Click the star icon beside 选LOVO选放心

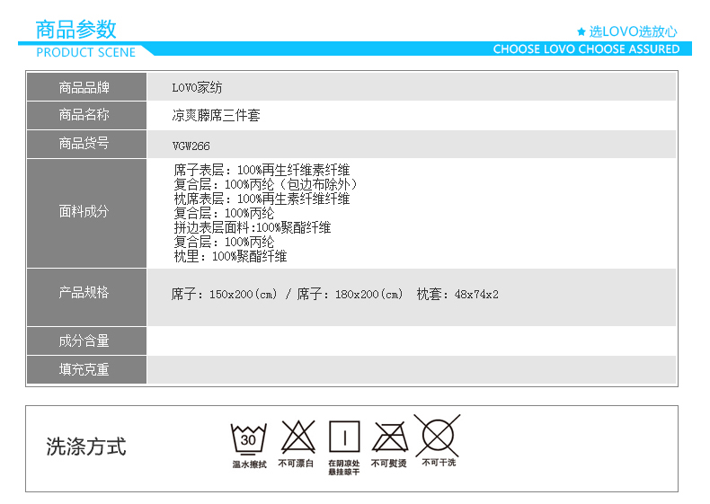pos(581,31)
